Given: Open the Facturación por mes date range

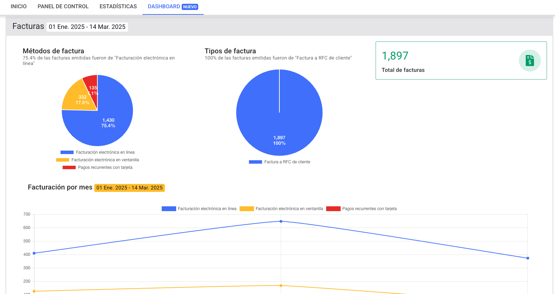Looking at the screenshot, I should [x=129, y=188].
